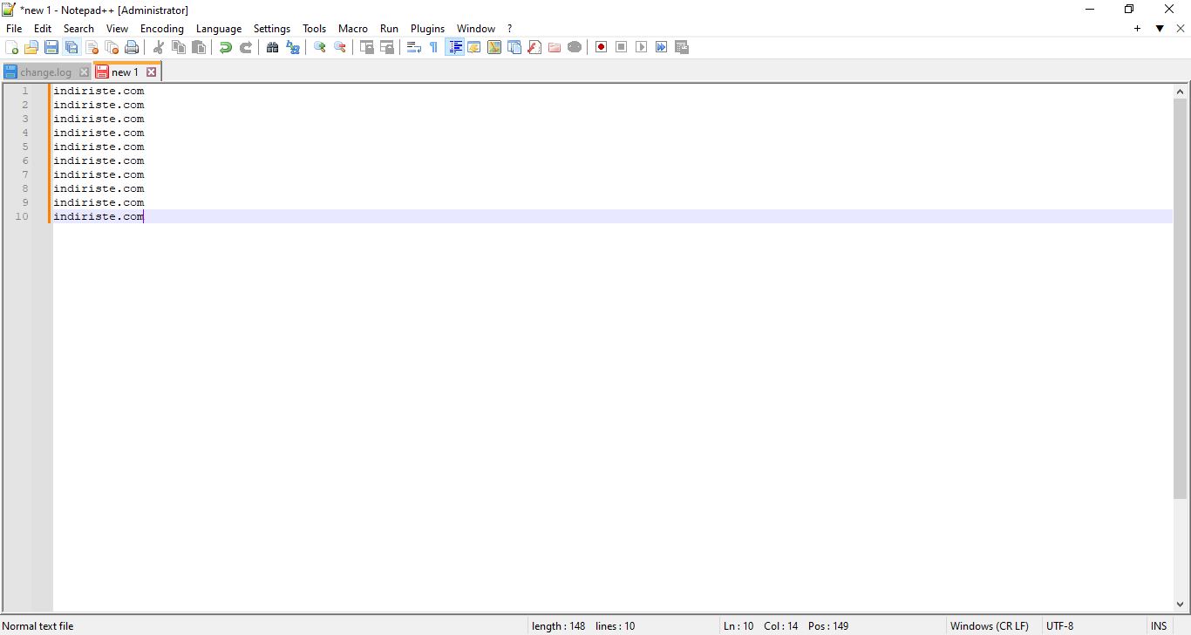This screenshot has height=635, width=1191.
Task: Click the vertical scrollbar thumb
Action: 1181,299
